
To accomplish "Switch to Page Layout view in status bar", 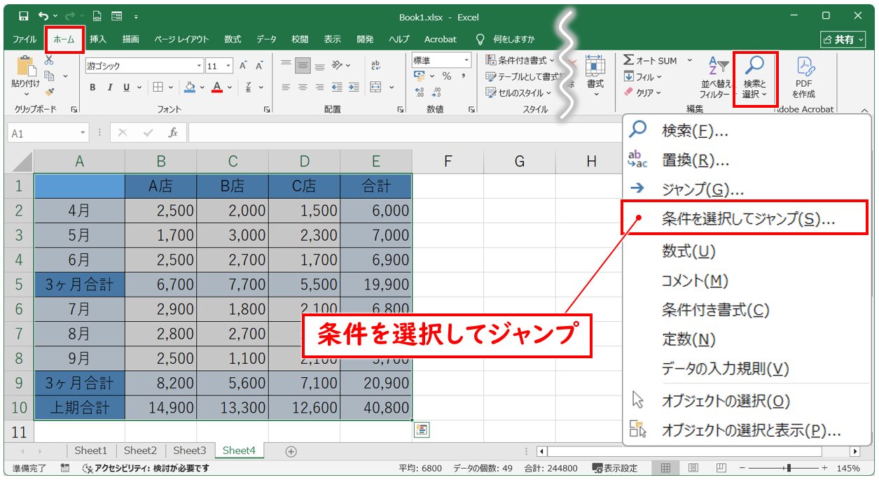I will [x=693, y=468].
